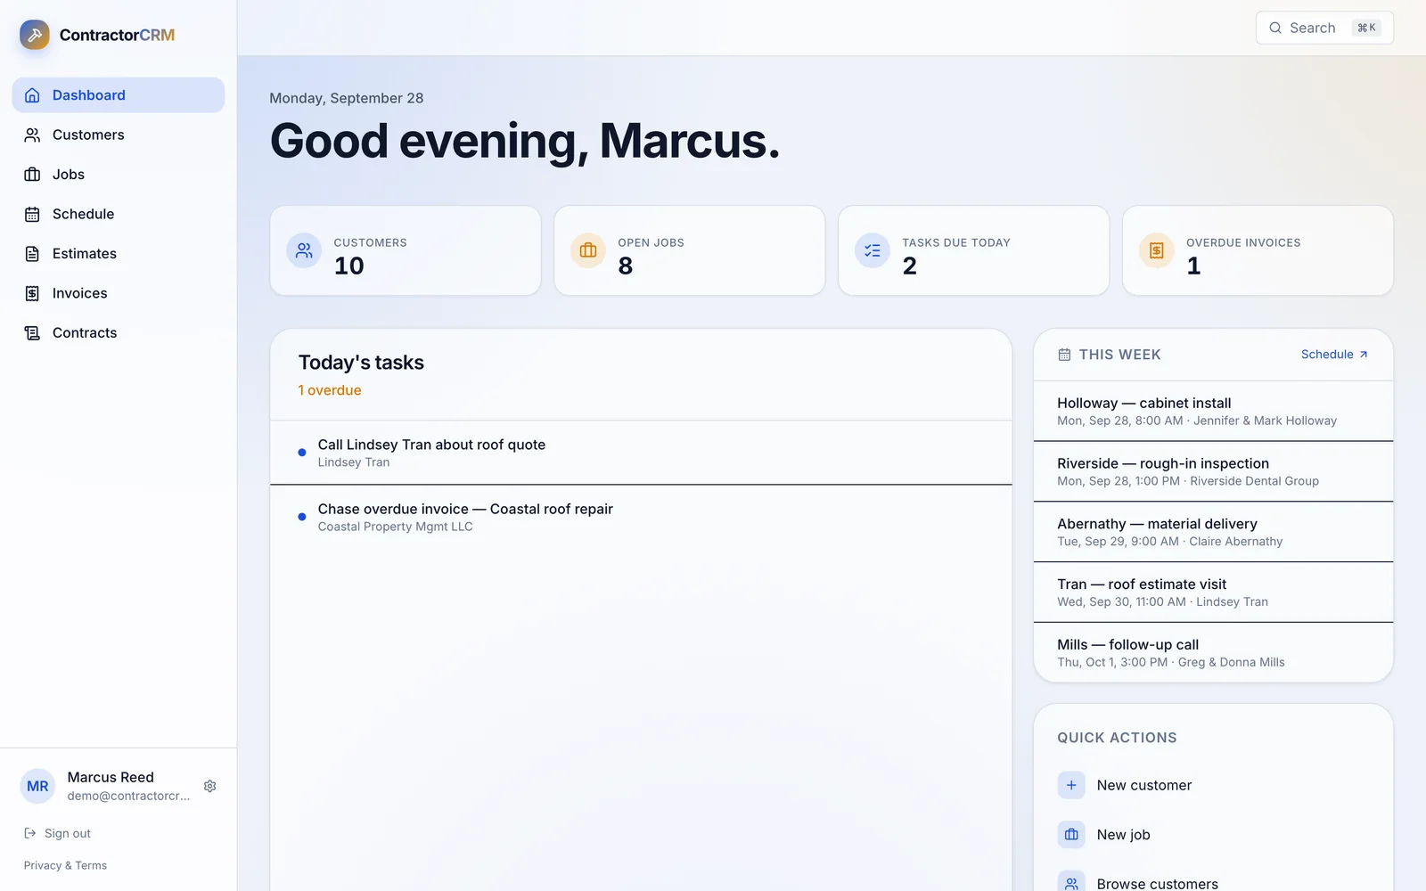Image resolution: width=1426 pixels, height=891 pixels.
Task: Click the Open Jobs briefcase card icon
Action: pyautogui.click(x=588, y=250)
